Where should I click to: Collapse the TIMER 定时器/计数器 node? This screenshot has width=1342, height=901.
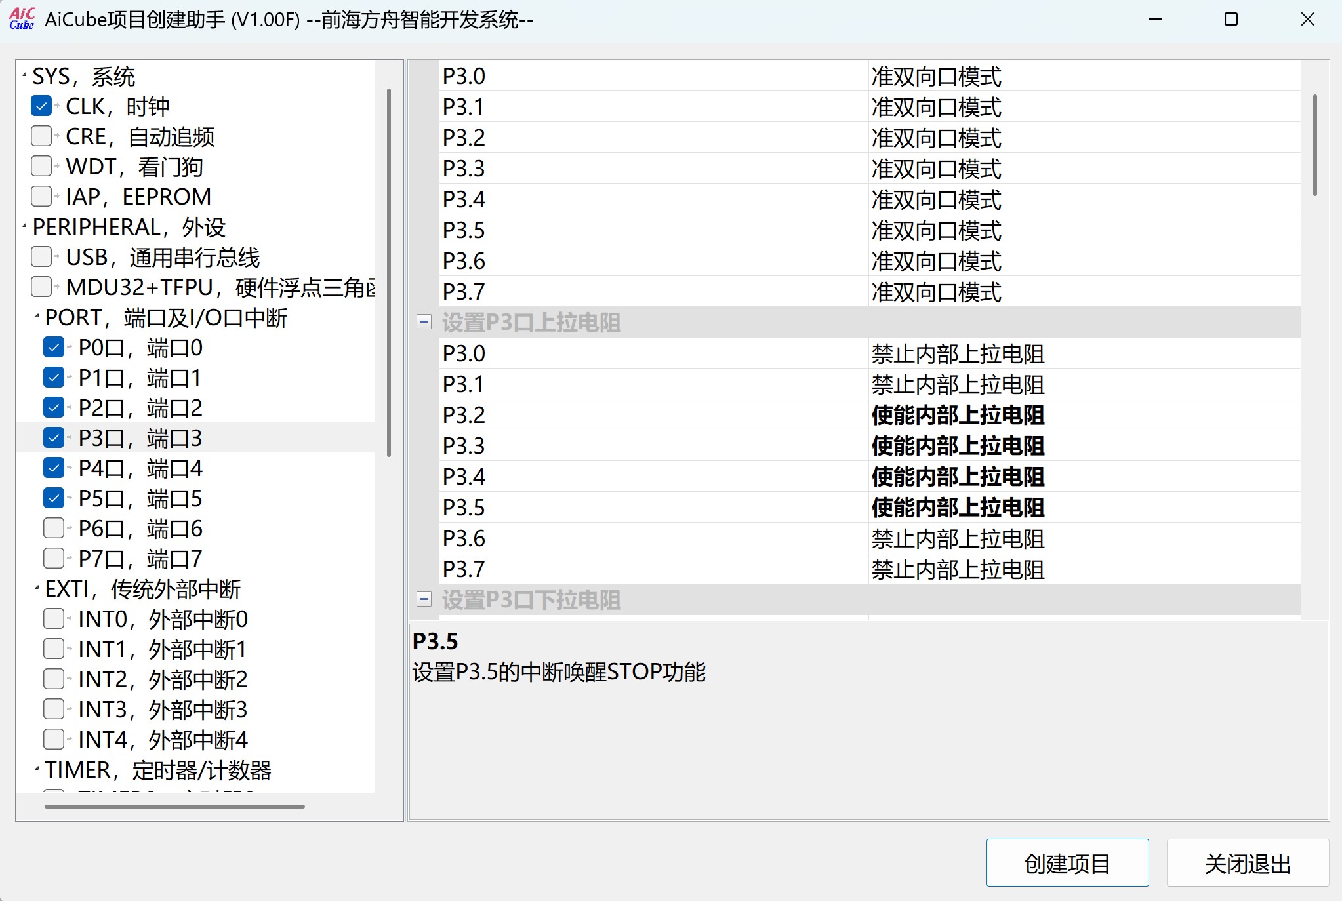pos(37,769)
